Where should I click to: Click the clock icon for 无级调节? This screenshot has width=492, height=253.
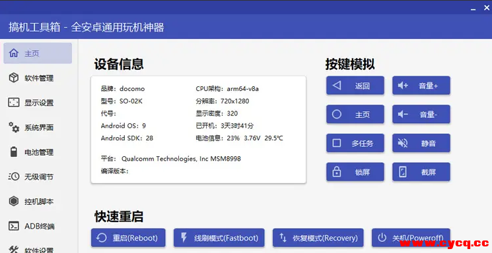coord(13,177)
